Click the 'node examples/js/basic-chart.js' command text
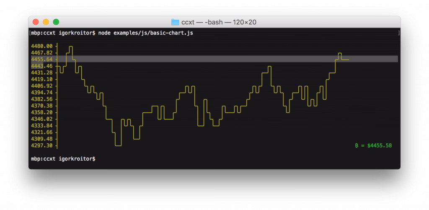Screen dimensions: 429x210 tap(145, 33)
